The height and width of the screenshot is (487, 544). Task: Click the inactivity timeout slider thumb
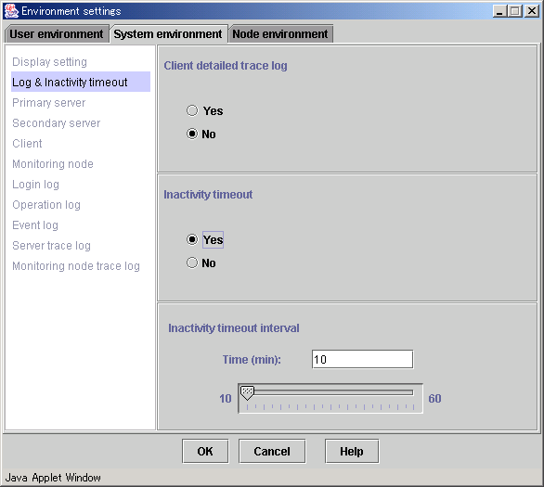coord(247,393)
